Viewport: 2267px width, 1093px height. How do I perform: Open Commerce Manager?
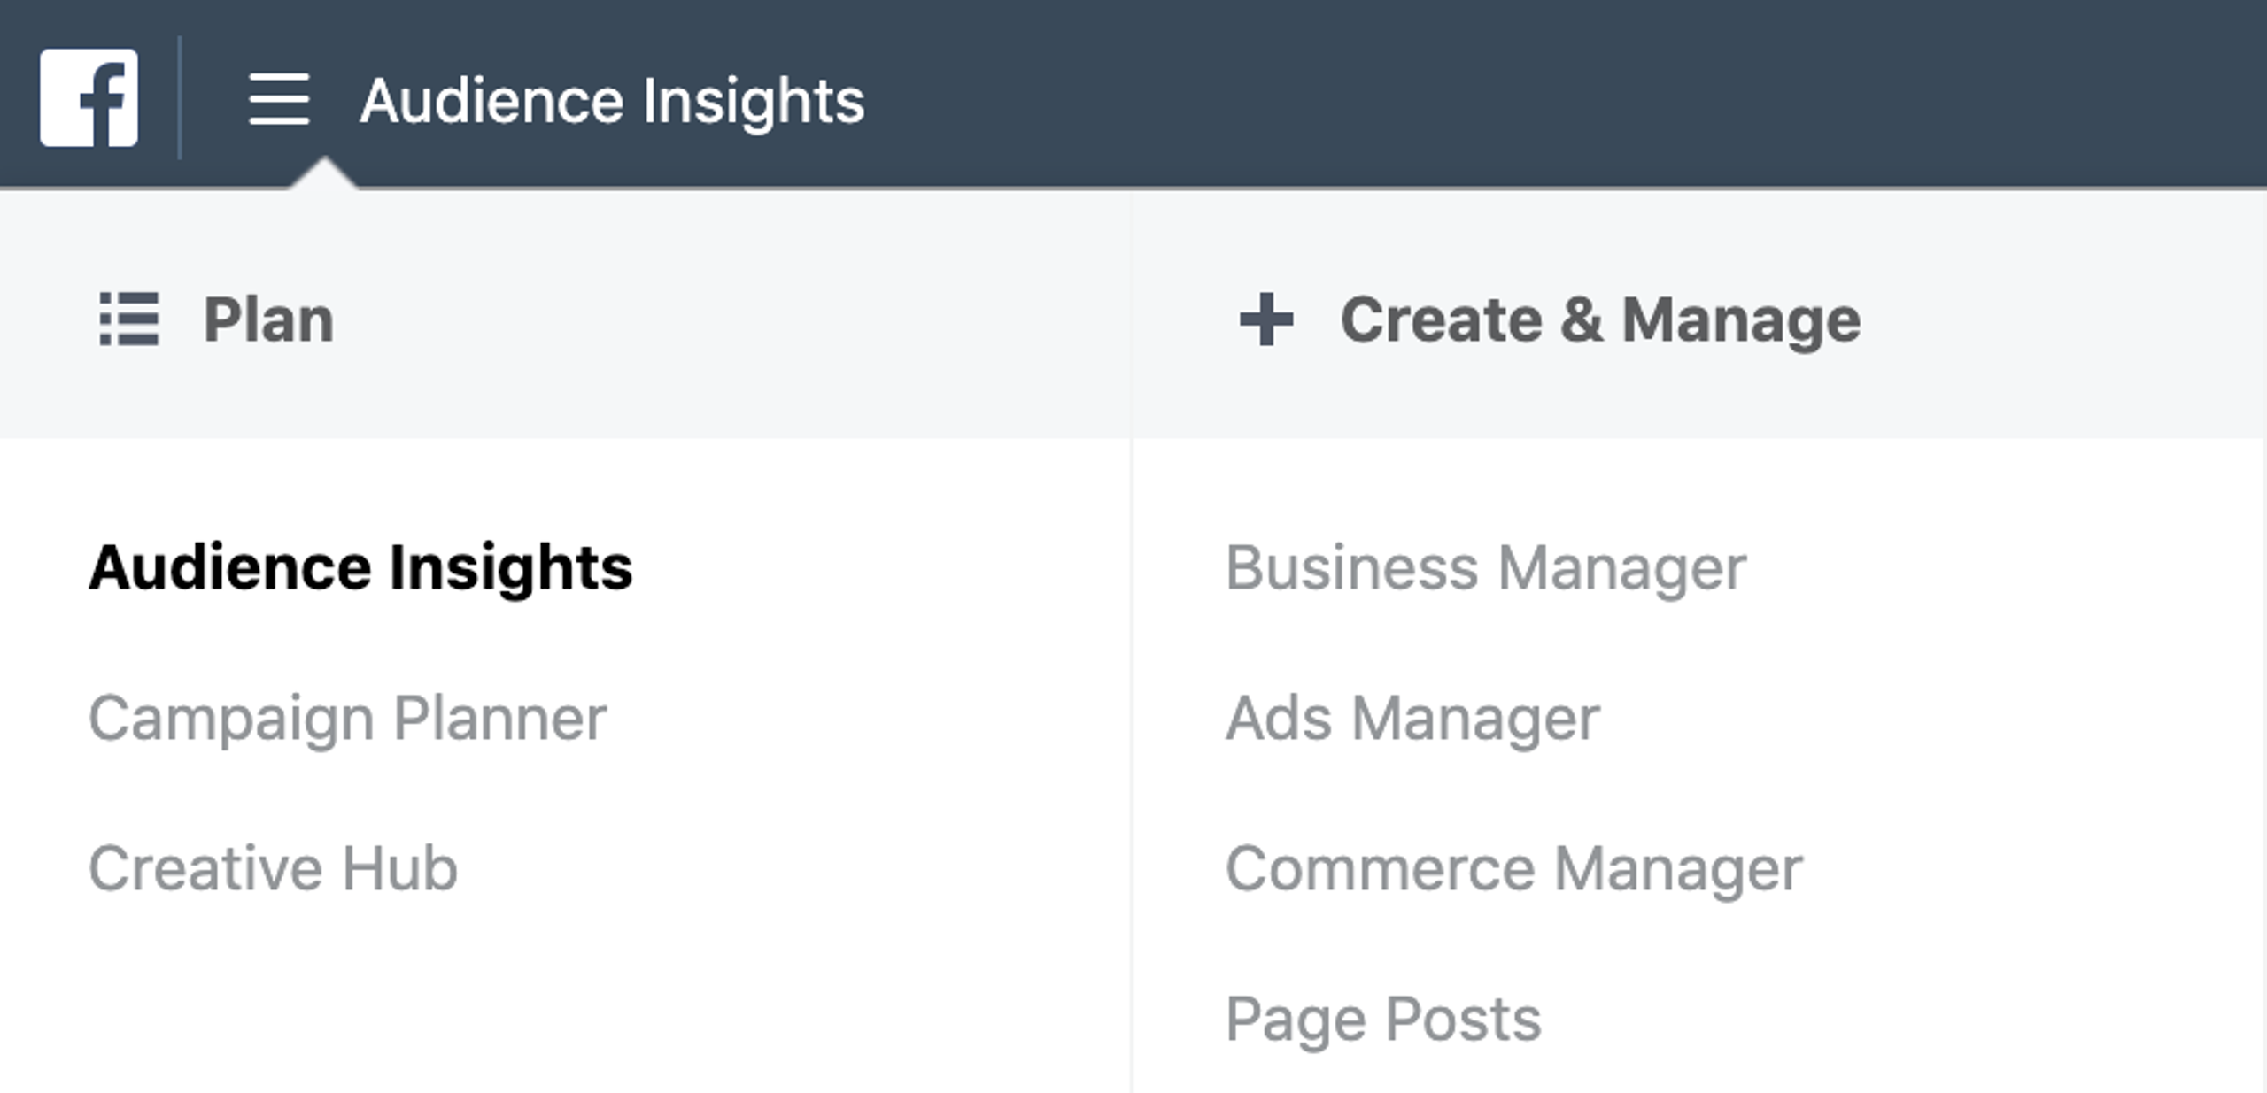(1514, 869)
